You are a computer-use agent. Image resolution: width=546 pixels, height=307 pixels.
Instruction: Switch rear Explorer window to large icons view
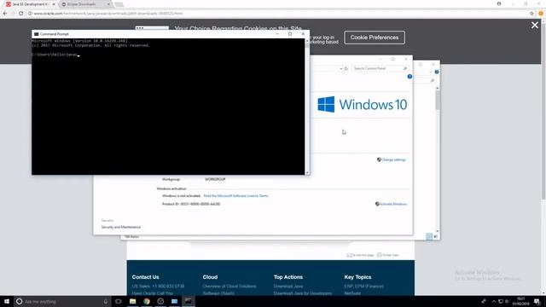[435, 236]
